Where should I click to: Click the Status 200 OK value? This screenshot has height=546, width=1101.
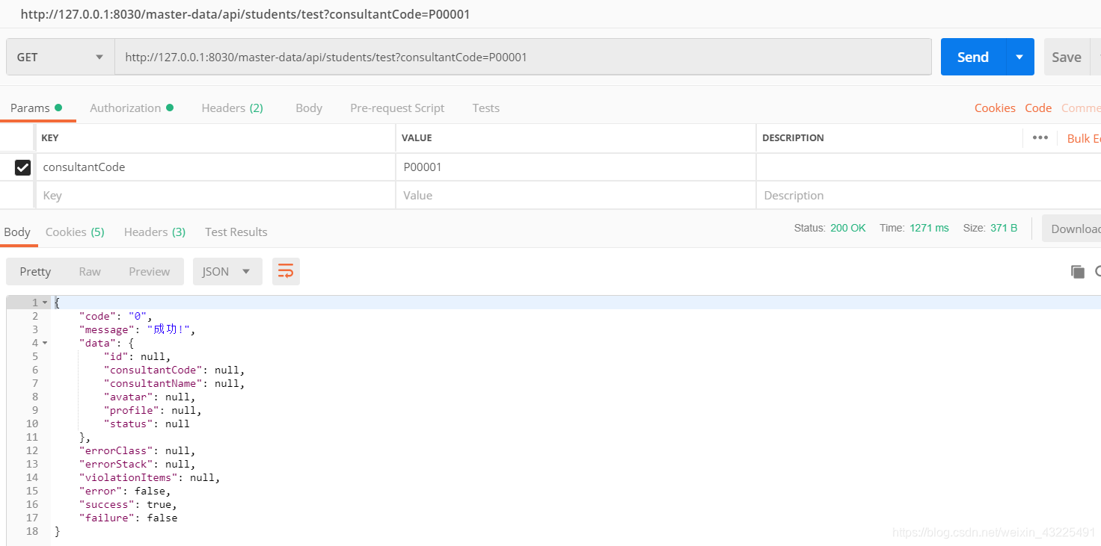pos(847,228)
